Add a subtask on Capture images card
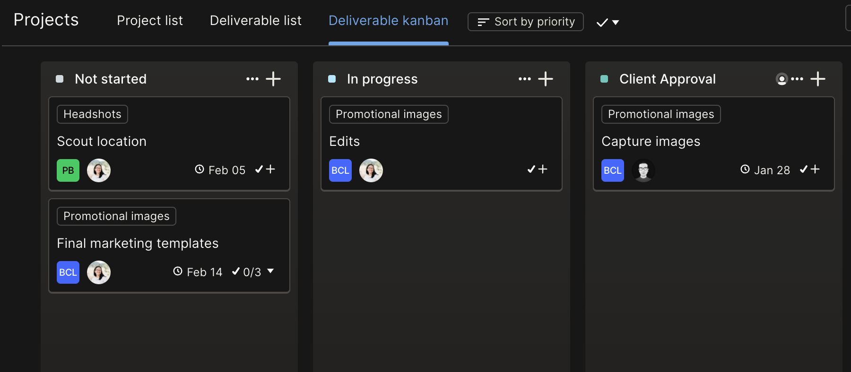 point(810,169)
